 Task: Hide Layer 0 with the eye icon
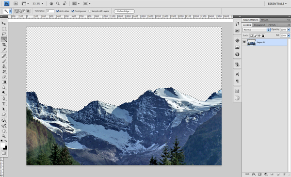(x=244, y=42)
